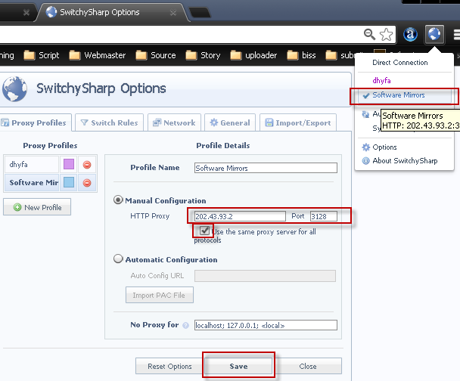Open the biss bookmarks folder

(x=301, y=55)
